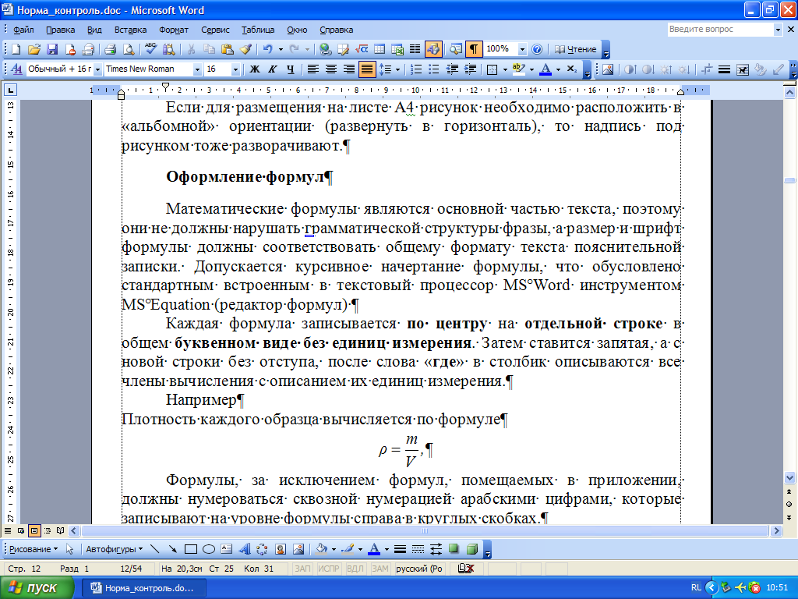Save the document with floppy icon
The width and height of the screenshot is (798, 599).
click(x=52, y=49)
